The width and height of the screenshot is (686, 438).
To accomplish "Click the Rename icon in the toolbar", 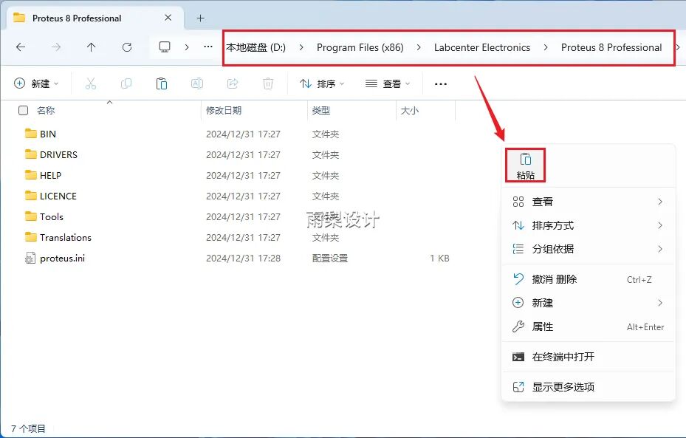I will point(197,83).
